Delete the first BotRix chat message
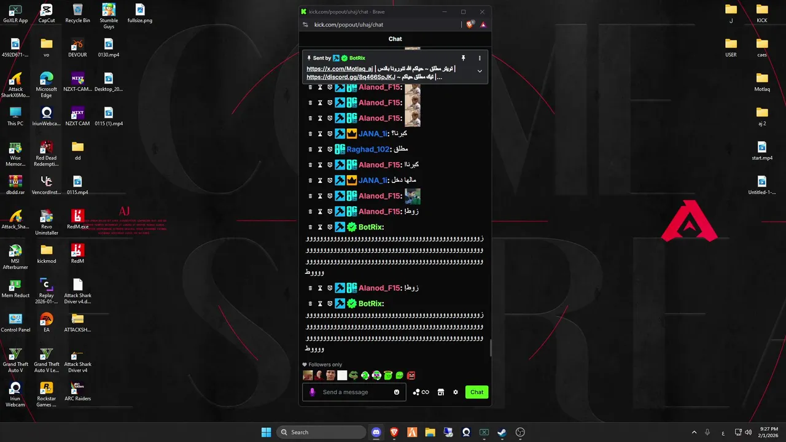The width and height of the screenshot is (786, 442). [x=310, y=227]
